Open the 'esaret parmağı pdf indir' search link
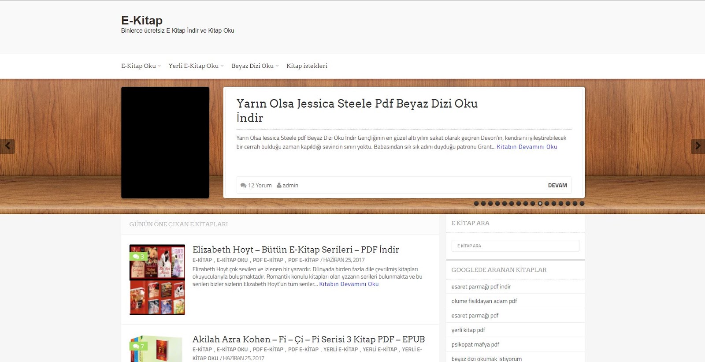705x362 pixels. coord(481,287)
